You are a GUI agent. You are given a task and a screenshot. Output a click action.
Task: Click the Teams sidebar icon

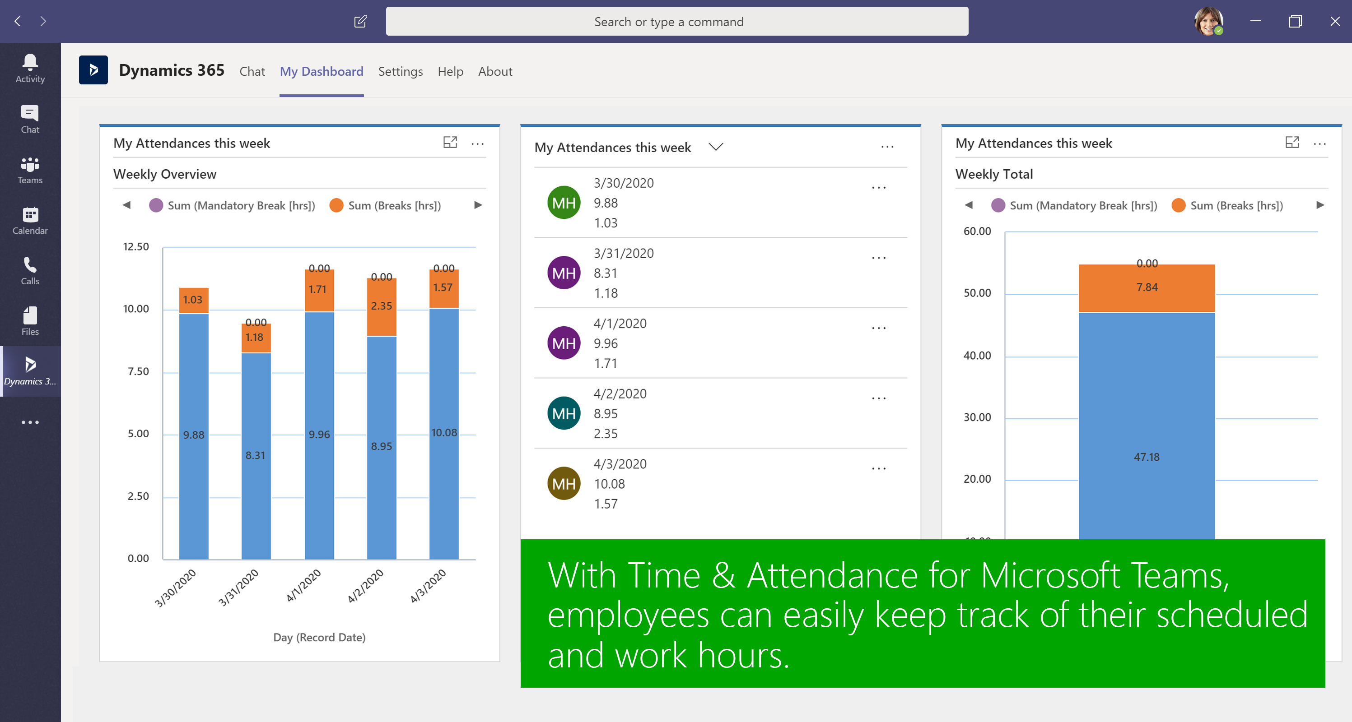tap(30, 170)
